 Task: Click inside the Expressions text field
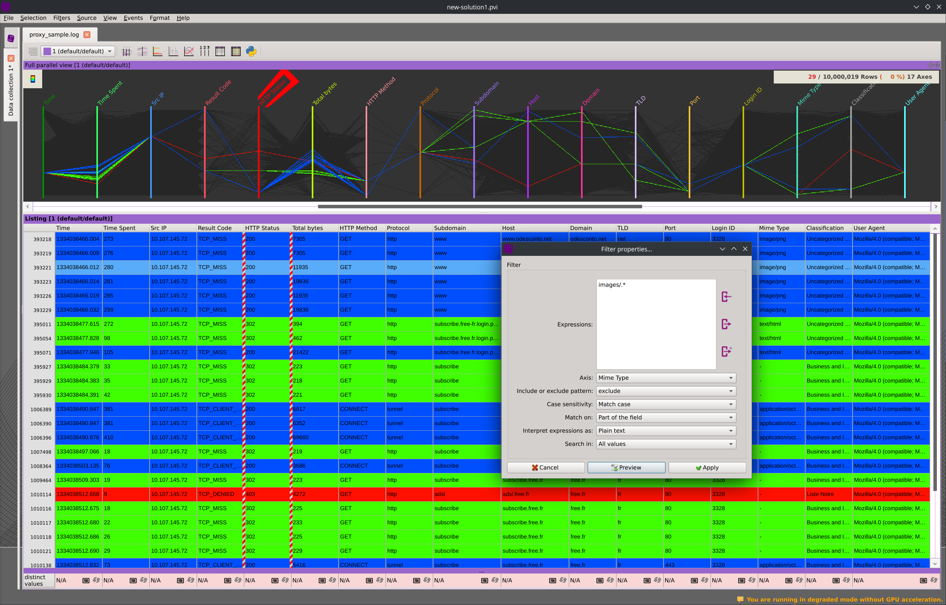coord(656,324)
